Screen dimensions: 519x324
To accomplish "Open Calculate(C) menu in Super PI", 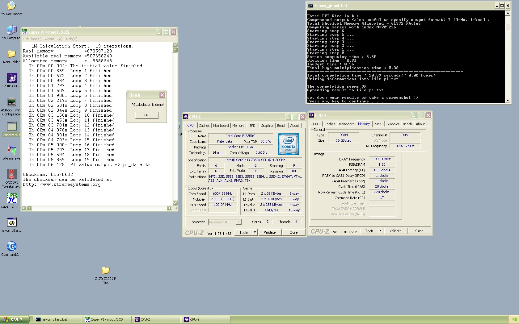I will pos(32,39).
